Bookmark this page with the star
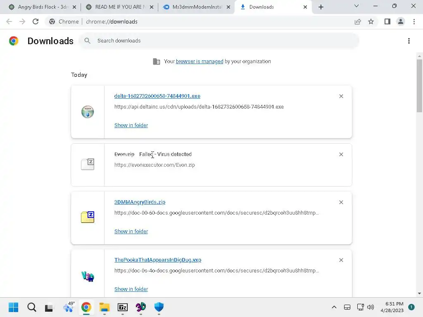 coord(371,21)
